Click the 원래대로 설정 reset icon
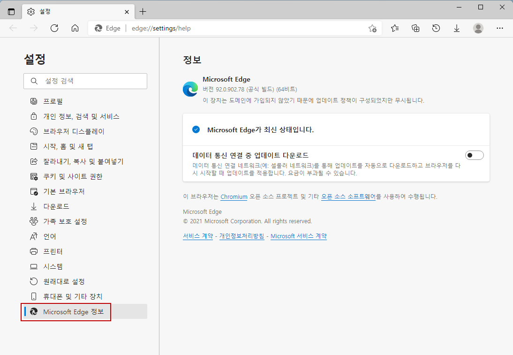 pos(34,281)
